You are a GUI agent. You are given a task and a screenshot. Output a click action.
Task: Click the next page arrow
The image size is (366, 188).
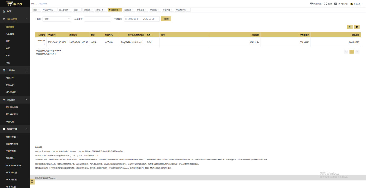coord(357,51)
